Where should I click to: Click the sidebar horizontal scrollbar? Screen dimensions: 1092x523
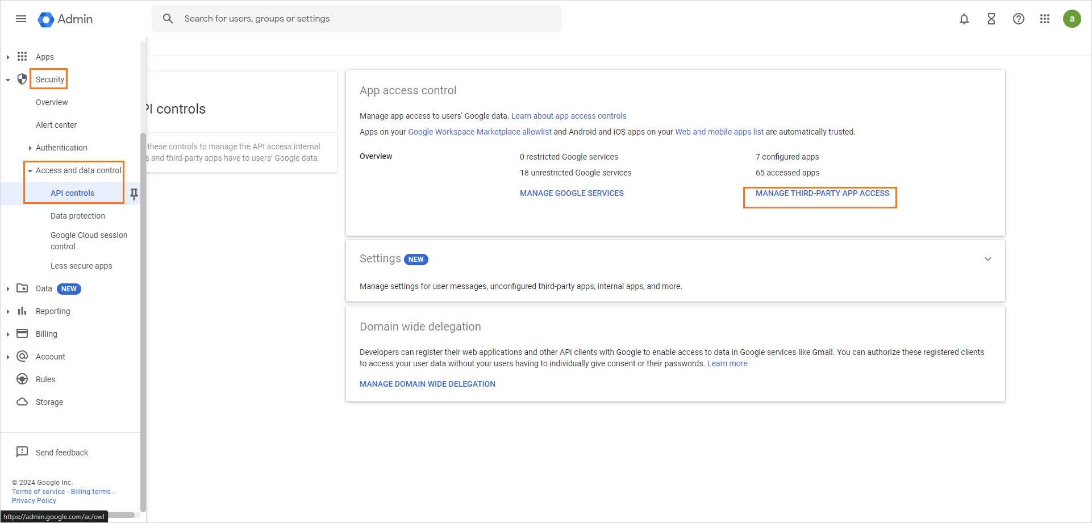tap(121, 515)
